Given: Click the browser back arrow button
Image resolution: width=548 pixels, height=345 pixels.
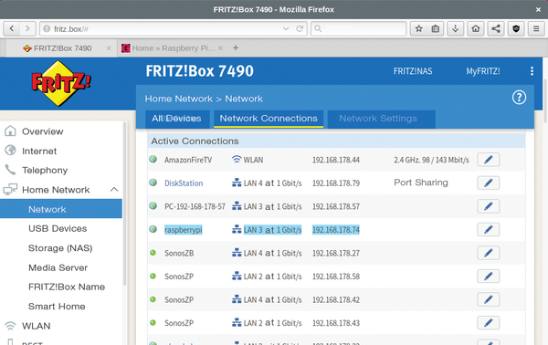Looking at the screenshot, I should 12,28.
